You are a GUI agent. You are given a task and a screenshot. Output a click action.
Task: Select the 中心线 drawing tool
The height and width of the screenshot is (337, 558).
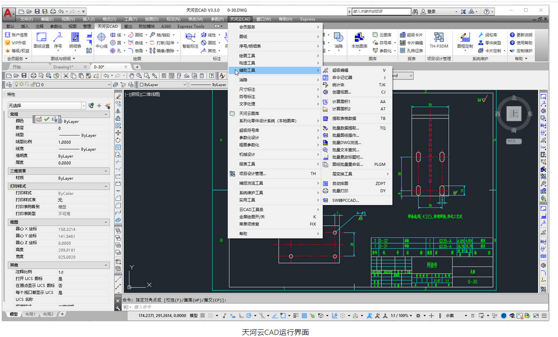click(x=102, y=41)
